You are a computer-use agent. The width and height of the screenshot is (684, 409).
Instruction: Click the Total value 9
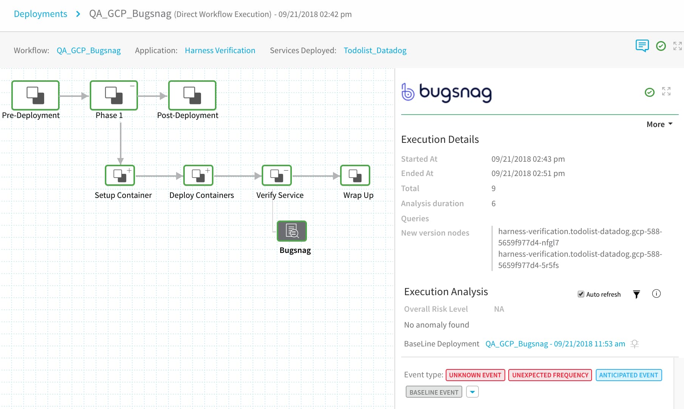[x=494, y=188]
